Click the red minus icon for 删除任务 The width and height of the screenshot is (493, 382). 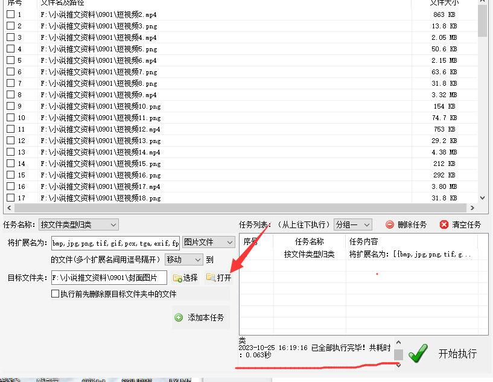click(390, 224)
